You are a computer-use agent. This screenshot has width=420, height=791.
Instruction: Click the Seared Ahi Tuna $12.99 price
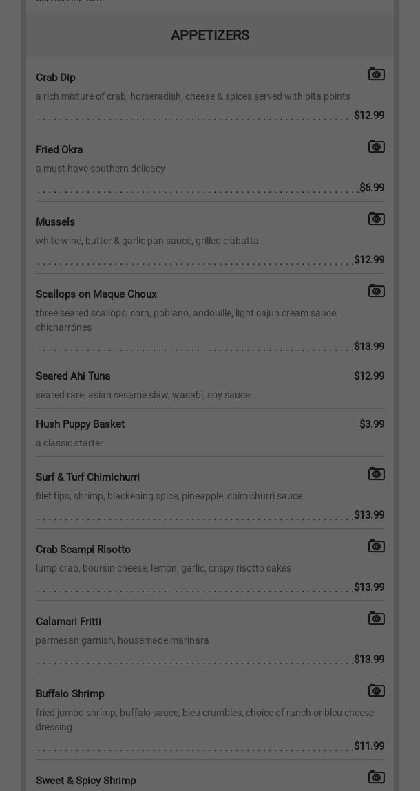pos(369,376)
